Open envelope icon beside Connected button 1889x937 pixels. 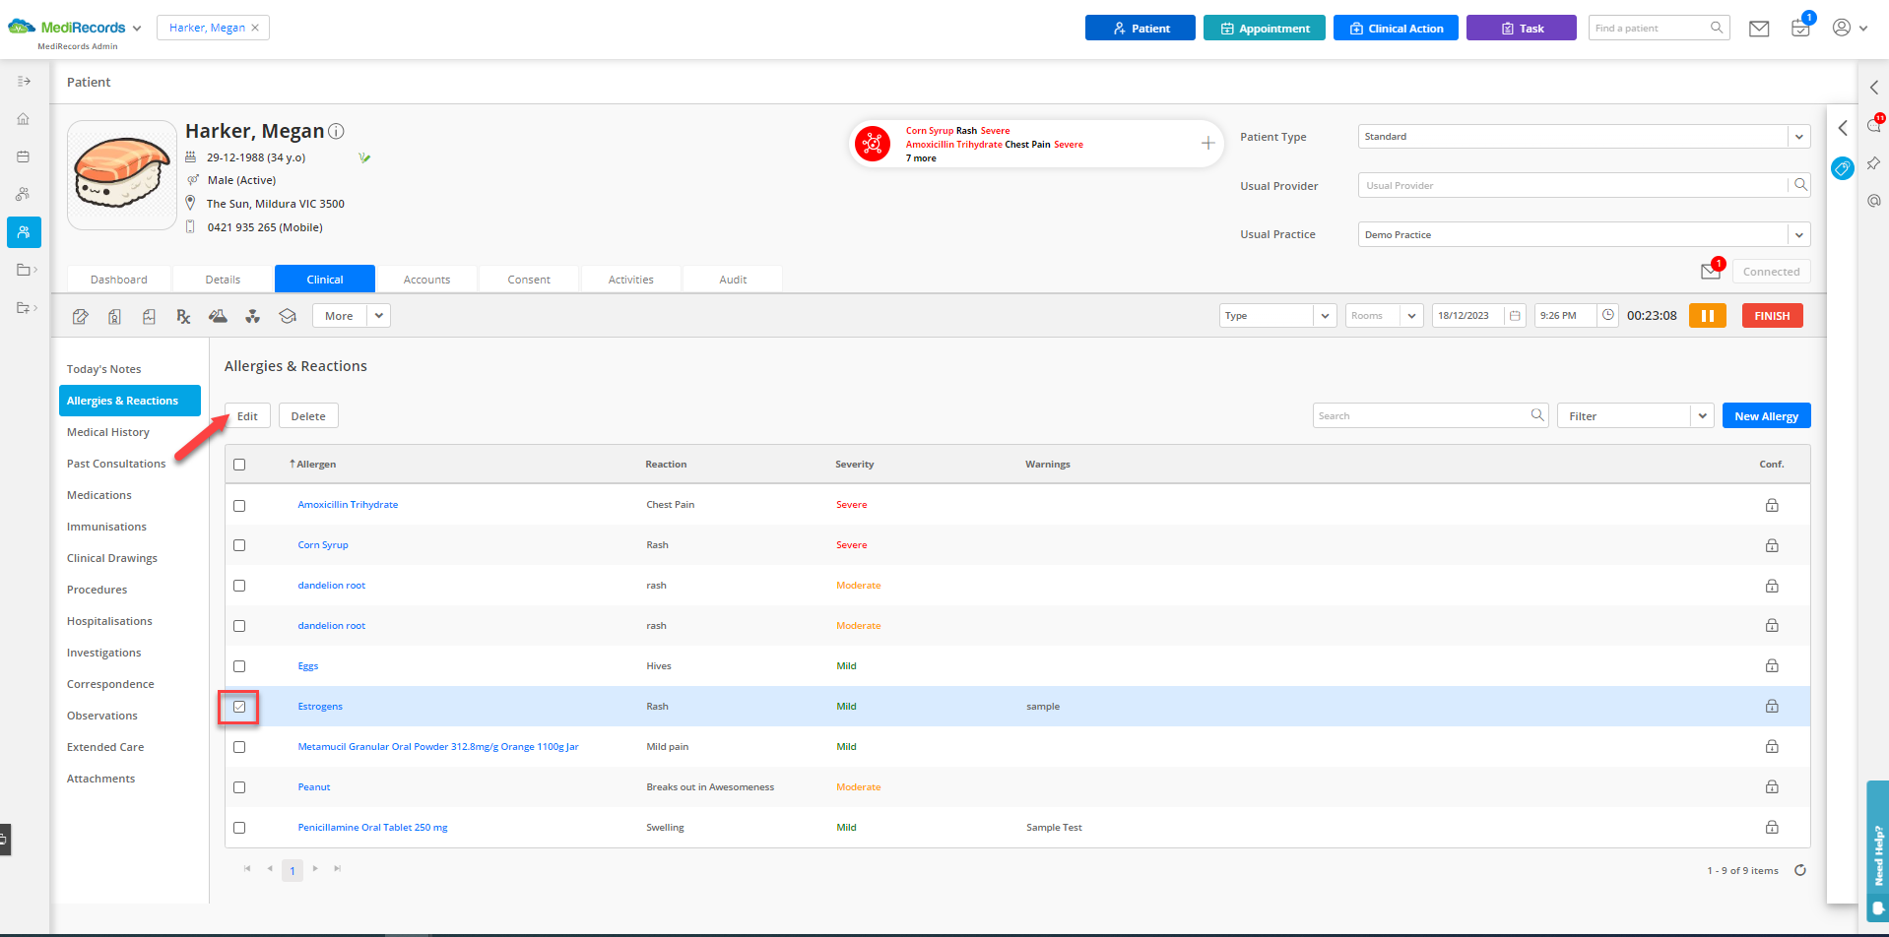pos(1712,271)
